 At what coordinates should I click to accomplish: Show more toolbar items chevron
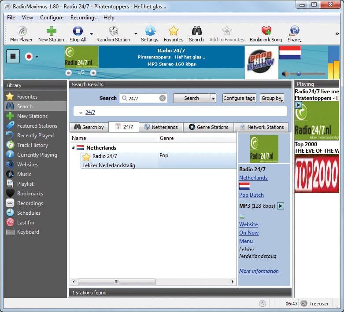(x=337, y=33)
